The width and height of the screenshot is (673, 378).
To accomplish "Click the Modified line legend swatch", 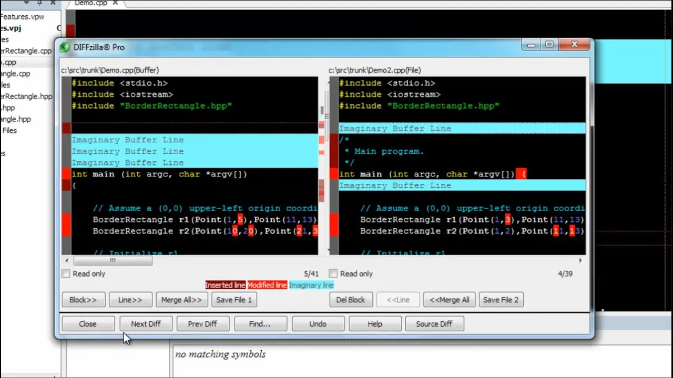I will click(x=267, y=285).
